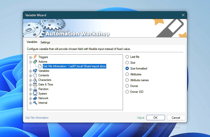210x137 pixels.
Task: Click the Triggers lightning bolt icon
Action: click(x=35, y=57)
